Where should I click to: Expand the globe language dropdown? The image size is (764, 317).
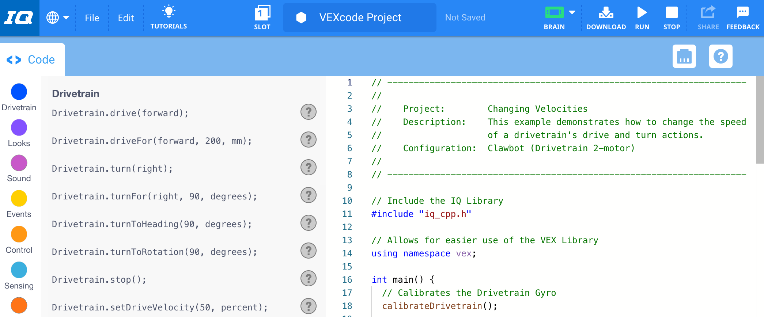pos(58,18)
